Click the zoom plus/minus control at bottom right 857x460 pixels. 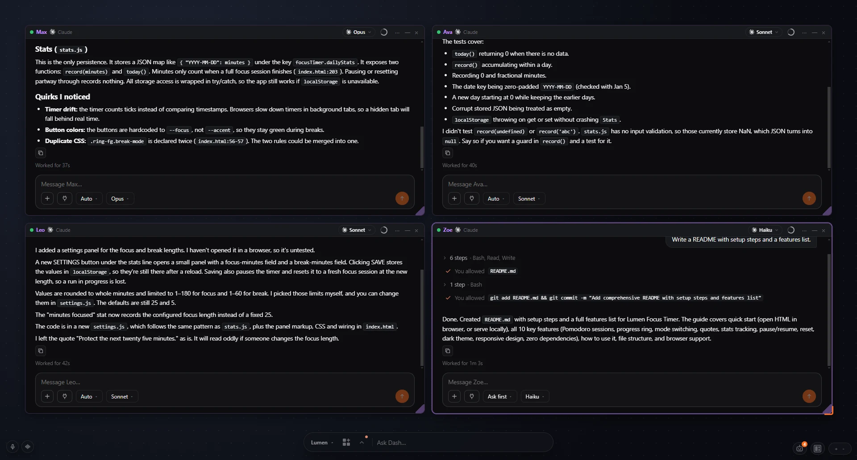(840, 449)
